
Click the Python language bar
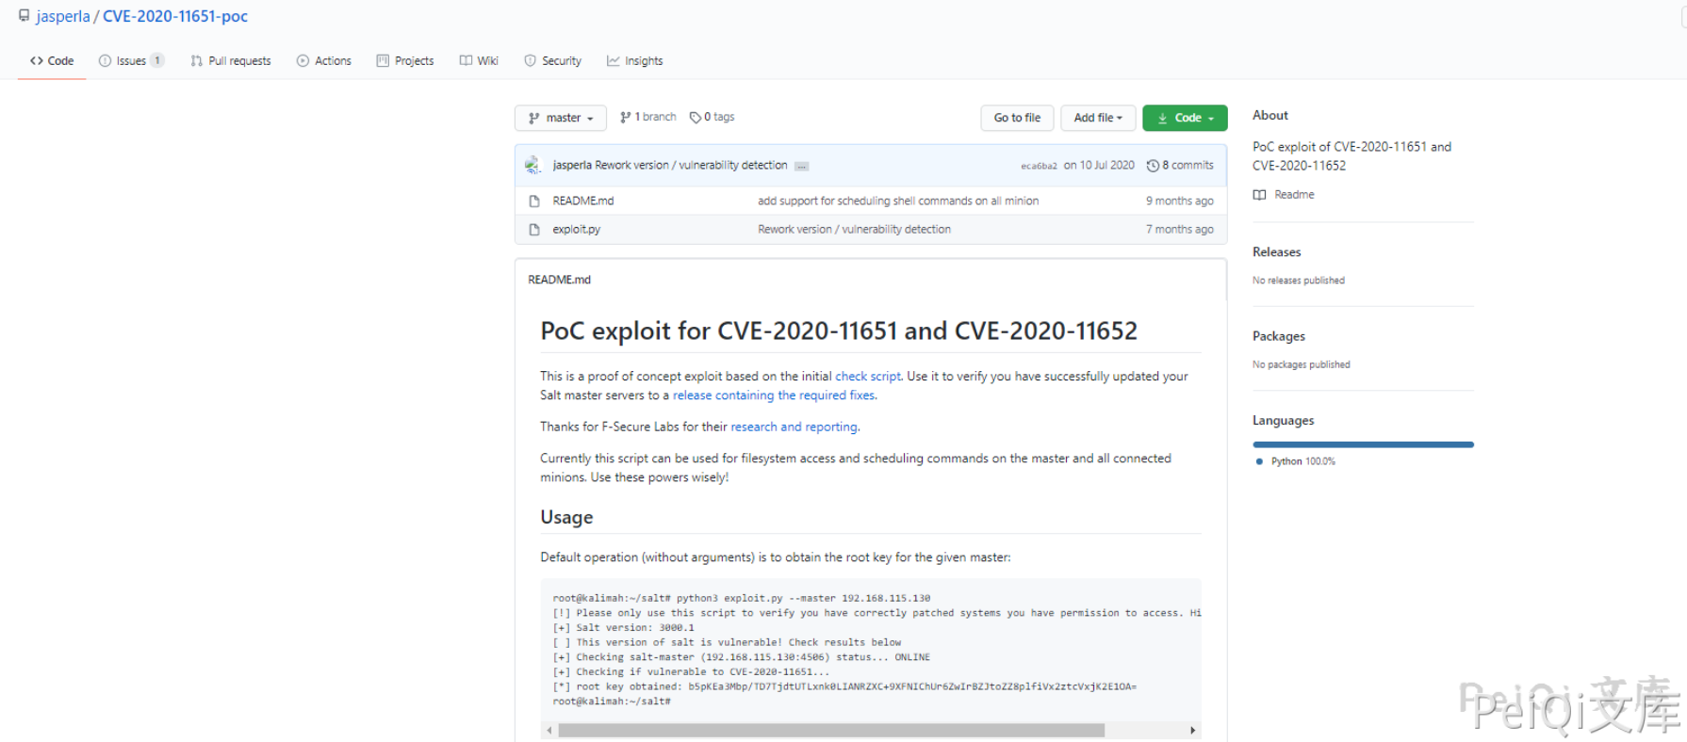pyautogui.click(x=1363, y=444)
